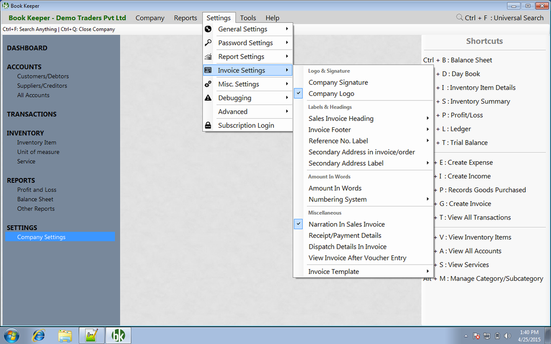Open Suppliers/Creditors in sidebar
This screenshot has width=551, height=344.
click(x=42, y=86)
